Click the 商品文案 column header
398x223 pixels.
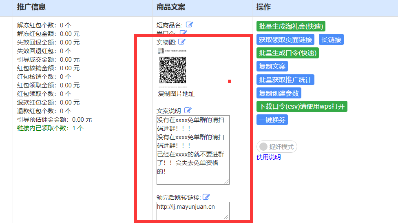tap(170, 7)
